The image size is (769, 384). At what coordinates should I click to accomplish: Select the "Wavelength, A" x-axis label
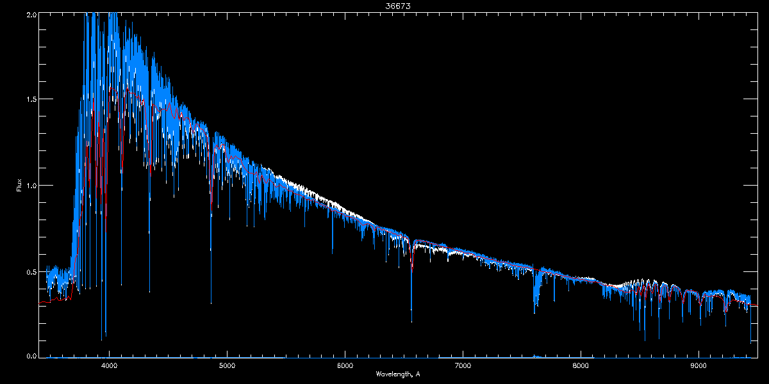[x=398, y=374]
